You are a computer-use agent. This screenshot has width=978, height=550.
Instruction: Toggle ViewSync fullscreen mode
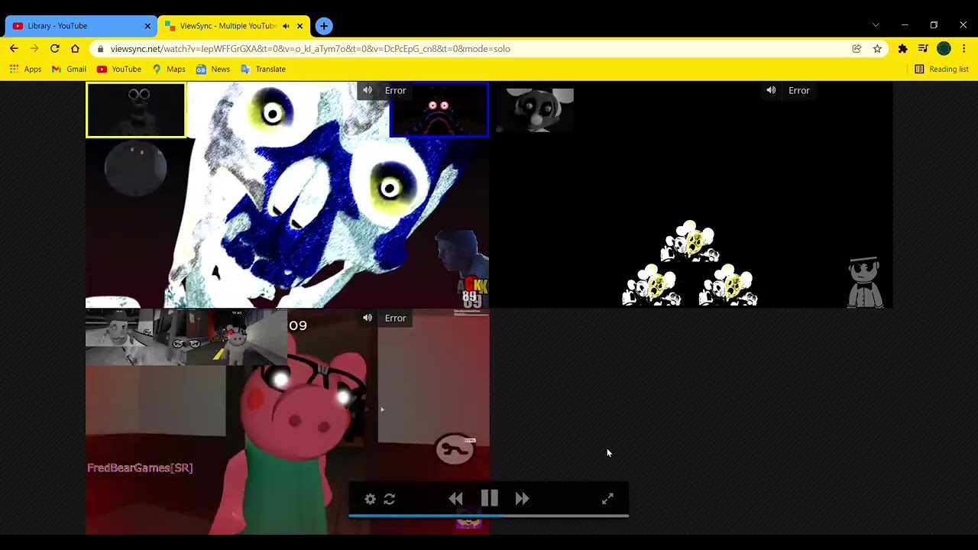607,499
